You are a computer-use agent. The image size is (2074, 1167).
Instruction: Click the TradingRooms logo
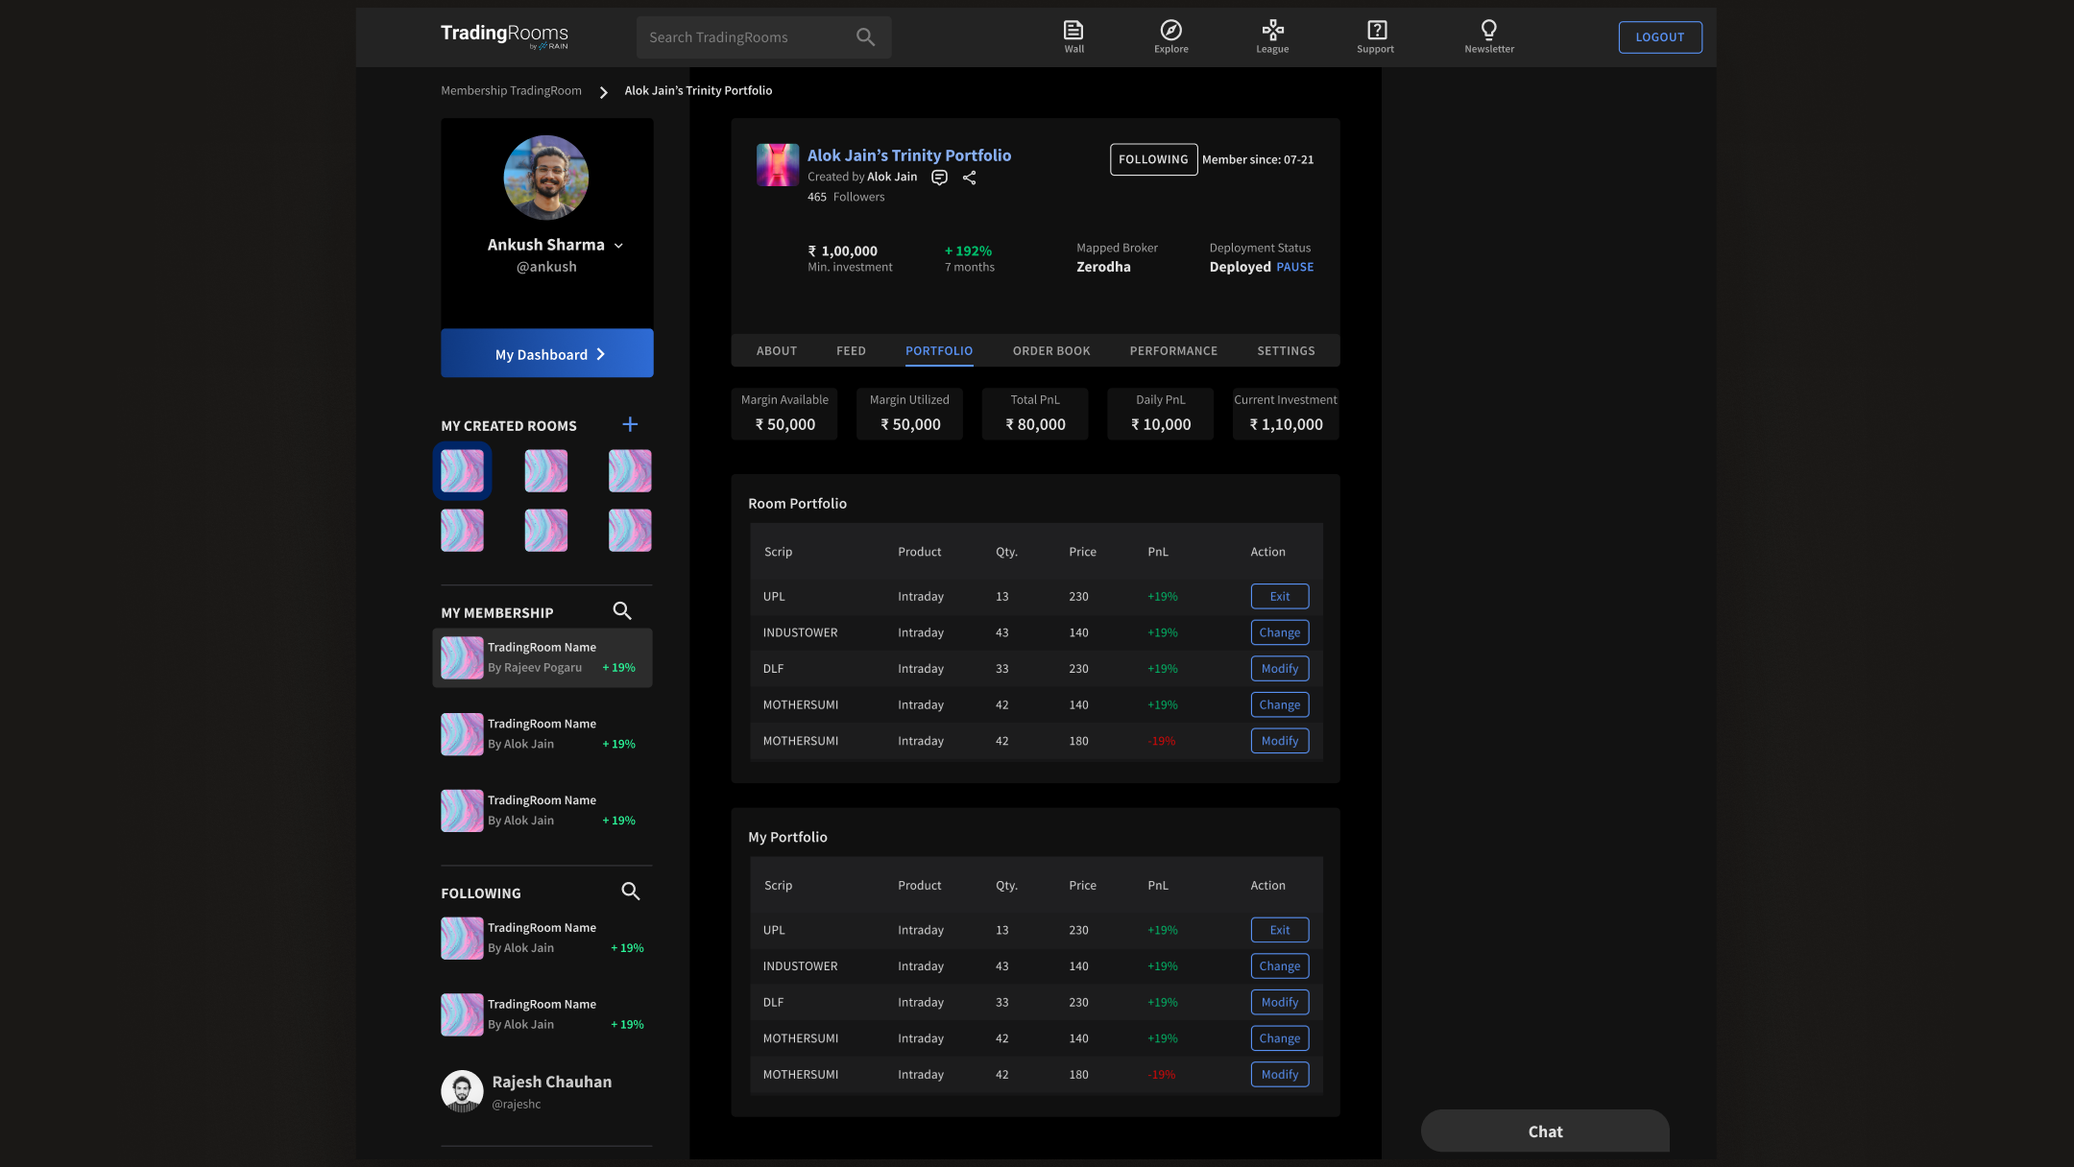(x=504, y=36)
